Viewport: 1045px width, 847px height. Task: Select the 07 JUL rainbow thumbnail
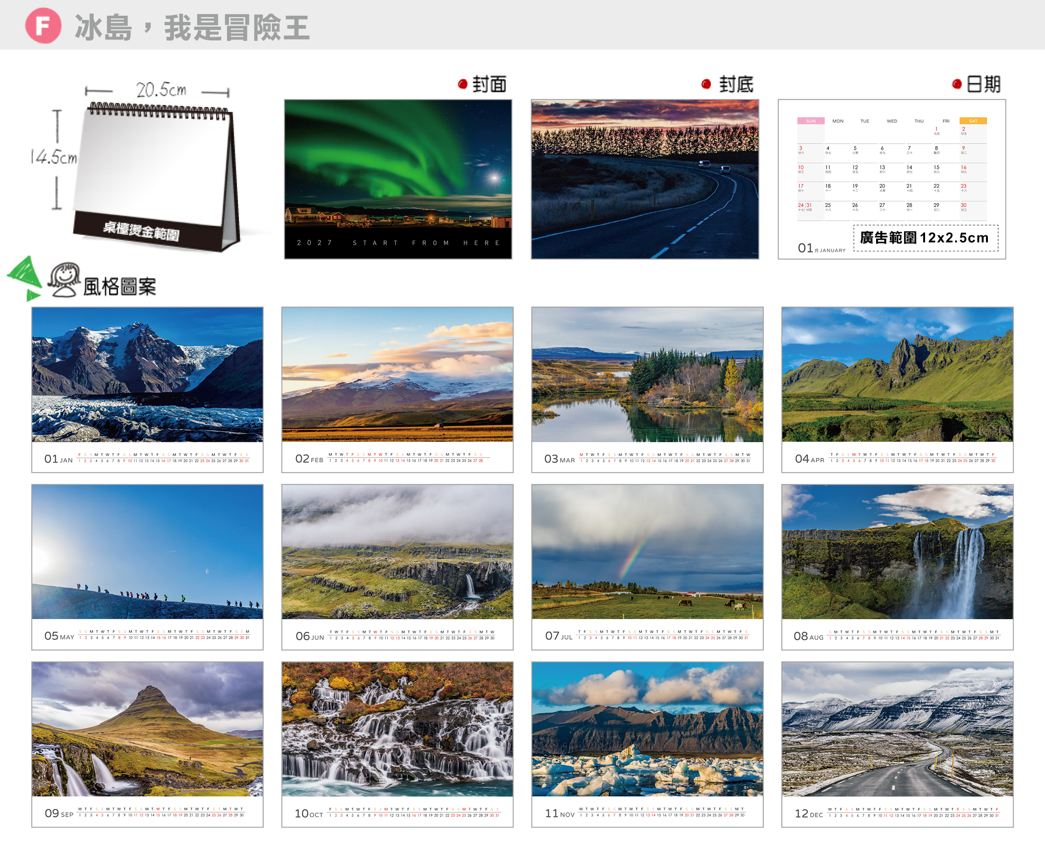pyautogui.click(x=647, y=567)
